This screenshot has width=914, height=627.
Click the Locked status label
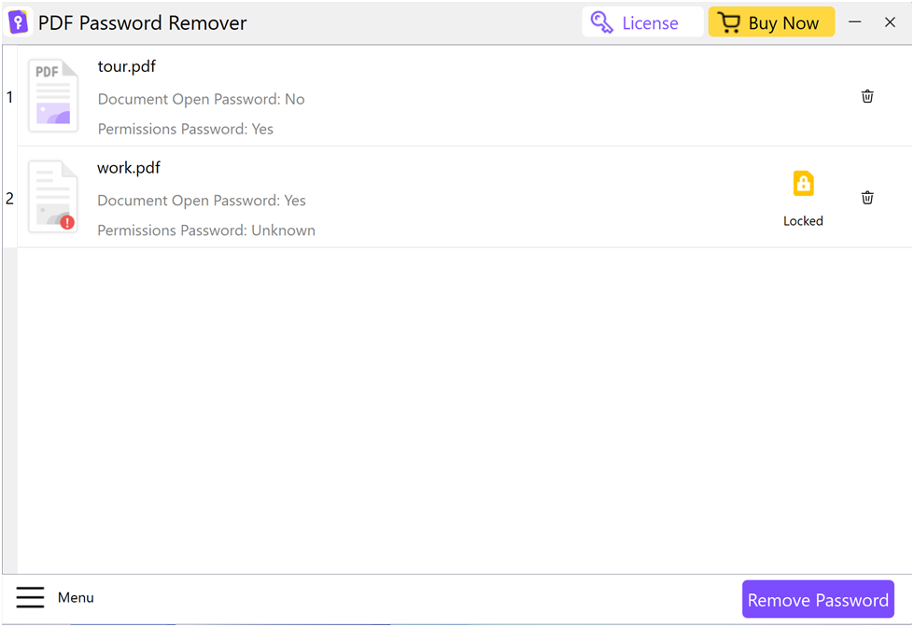tap(803, 221)
